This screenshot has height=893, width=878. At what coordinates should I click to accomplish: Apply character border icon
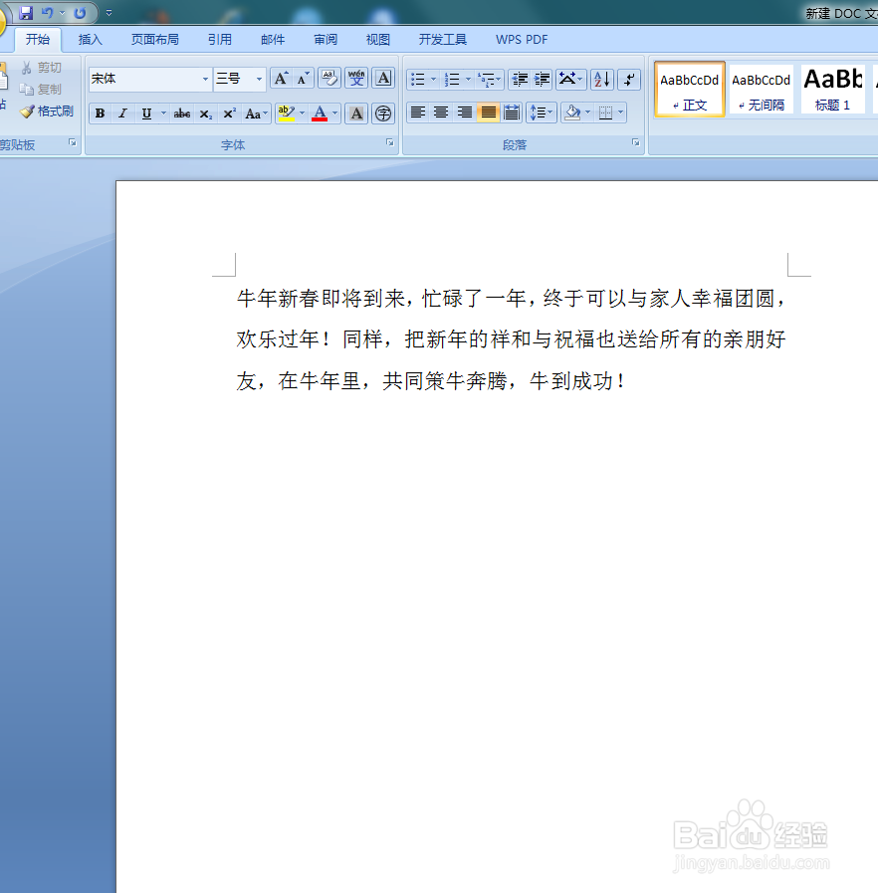[x=384, y=79]
